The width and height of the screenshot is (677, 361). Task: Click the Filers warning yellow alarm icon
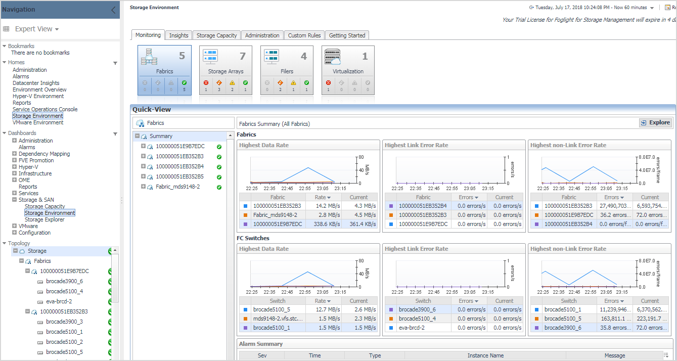294,83
